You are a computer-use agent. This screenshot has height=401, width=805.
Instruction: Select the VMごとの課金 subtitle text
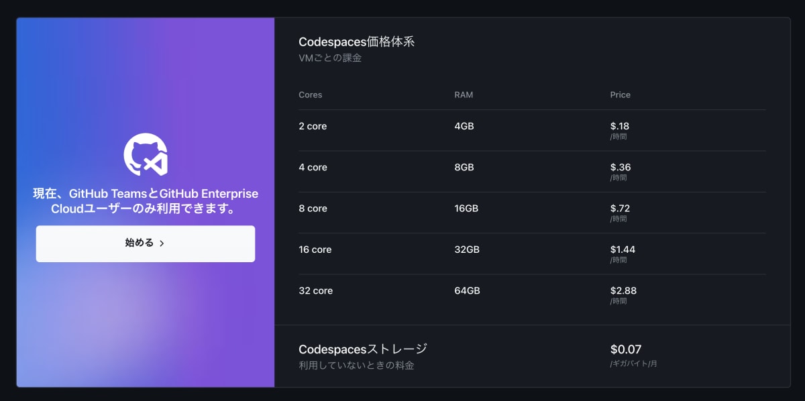[x=329, y=58]
